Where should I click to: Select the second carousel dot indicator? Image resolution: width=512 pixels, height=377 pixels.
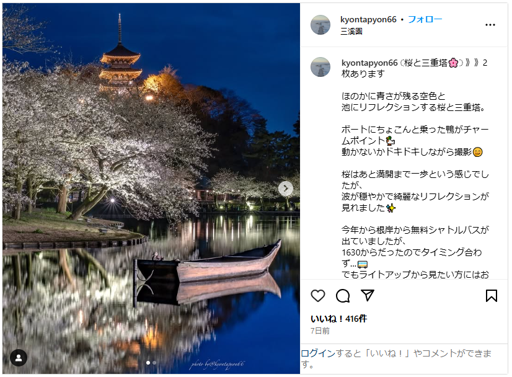point(154,363)
